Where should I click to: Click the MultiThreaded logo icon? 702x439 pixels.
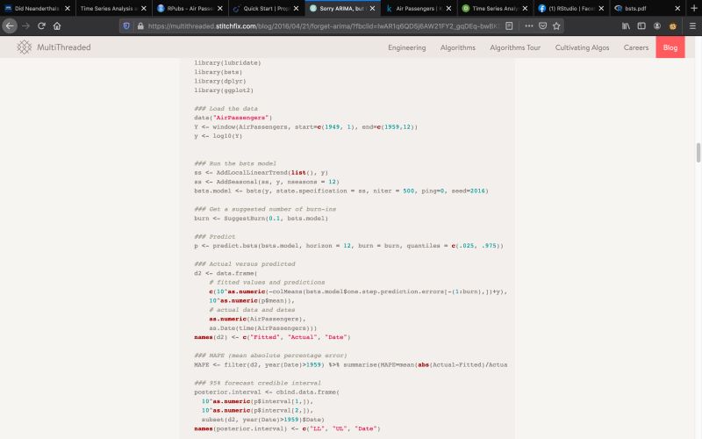click(x=25, y=47)
